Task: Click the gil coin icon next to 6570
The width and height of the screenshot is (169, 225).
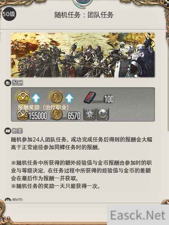Action: click(x=57, y=114)
